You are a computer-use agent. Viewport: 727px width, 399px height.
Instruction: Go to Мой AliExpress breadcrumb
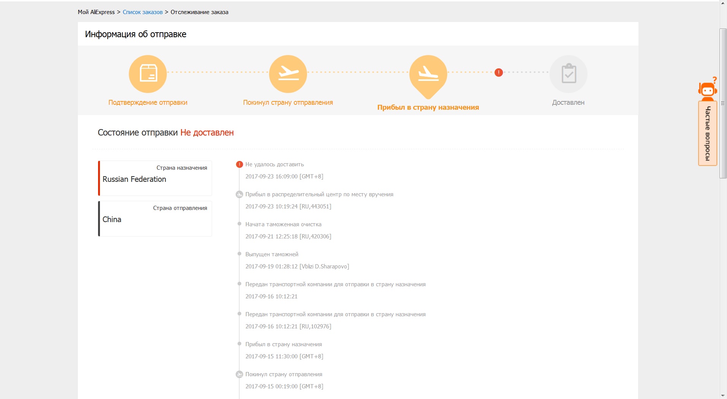[96, 12]
